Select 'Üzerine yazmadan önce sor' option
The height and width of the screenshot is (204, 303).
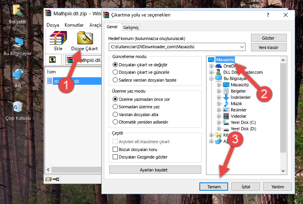(x=141, y=99)
